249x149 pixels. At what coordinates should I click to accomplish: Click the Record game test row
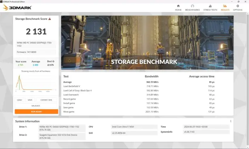click(x=139, y=99)
